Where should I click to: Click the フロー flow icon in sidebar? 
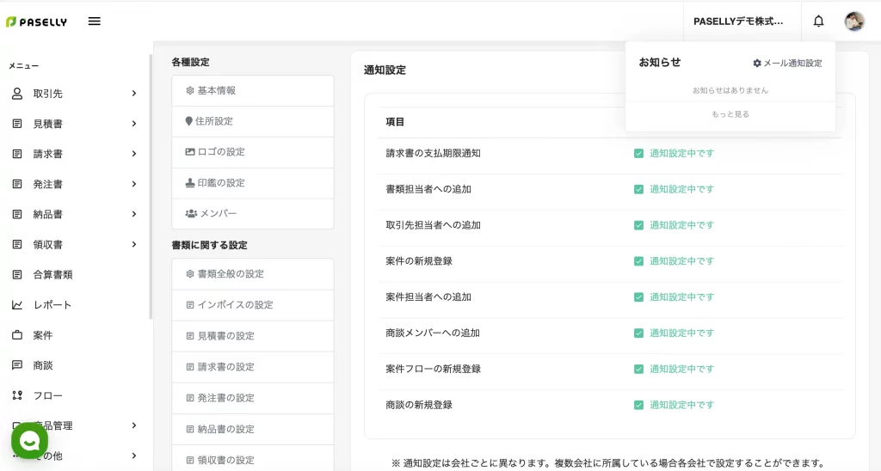pos(17,395)
